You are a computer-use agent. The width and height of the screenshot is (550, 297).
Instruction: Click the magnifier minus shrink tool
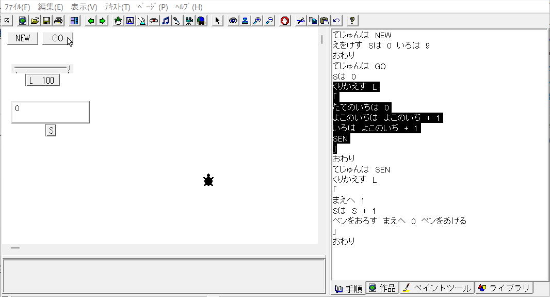pyautogui.click(x=269, y=21)
